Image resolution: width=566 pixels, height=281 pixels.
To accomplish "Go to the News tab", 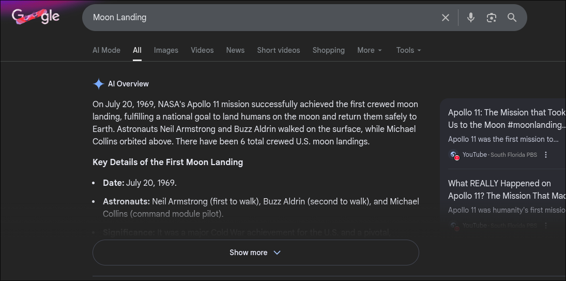I will point(235,50).
